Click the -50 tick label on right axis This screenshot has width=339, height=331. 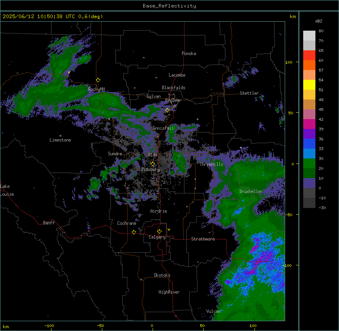289,215
